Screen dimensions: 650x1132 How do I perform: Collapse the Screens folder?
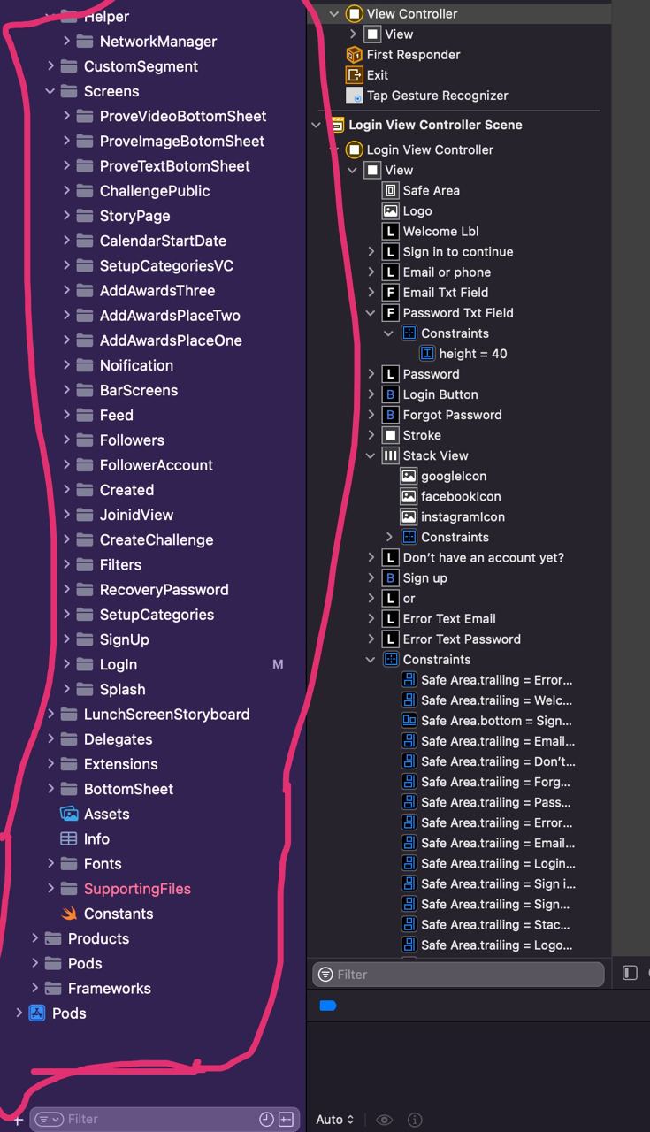click(x=50, y=91)
